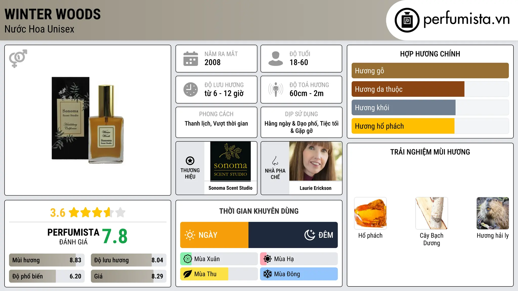Click the 'từ 6 - 12 giờ' longevity value

224,93
